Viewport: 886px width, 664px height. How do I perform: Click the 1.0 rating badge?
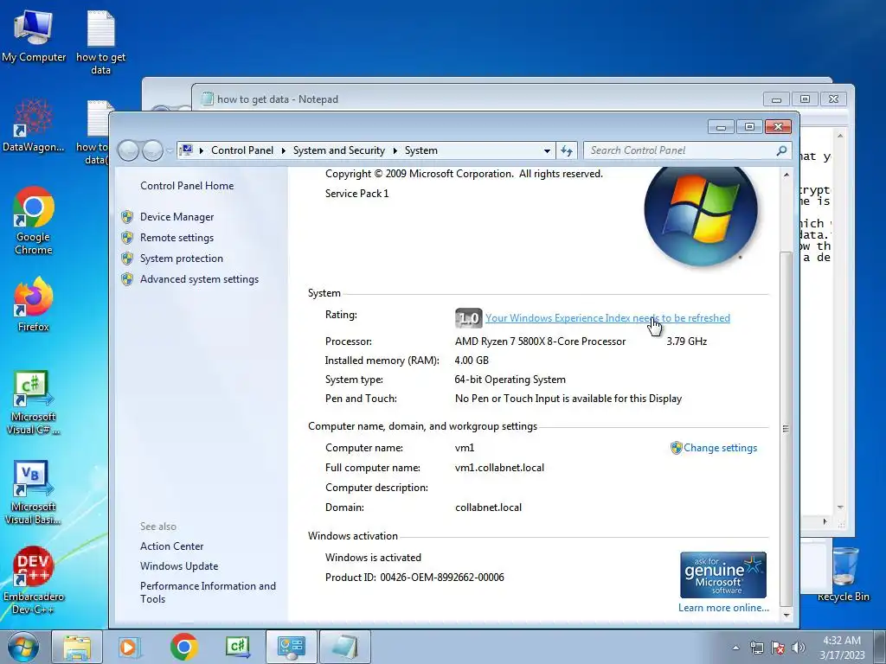point(468,318)
